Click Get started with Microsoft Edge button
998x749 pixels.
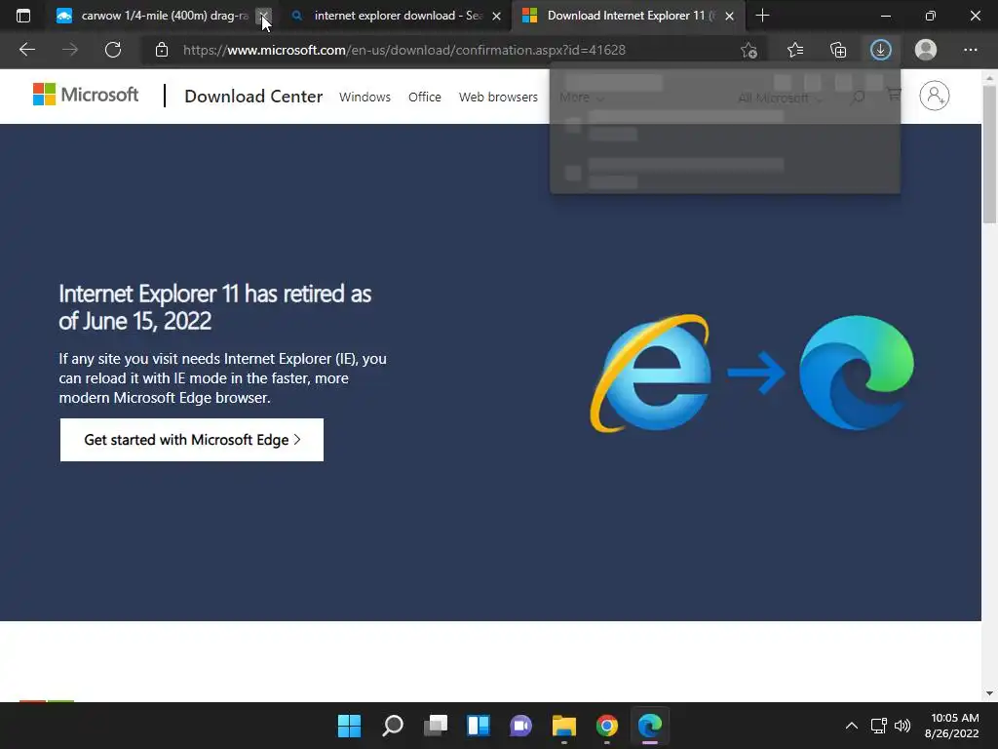pos(192,440)
